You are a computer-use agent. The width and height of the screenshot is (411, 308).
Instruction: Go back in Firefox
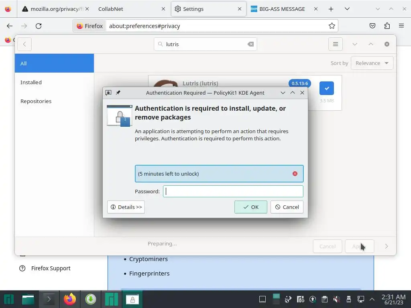click(10, 26)
